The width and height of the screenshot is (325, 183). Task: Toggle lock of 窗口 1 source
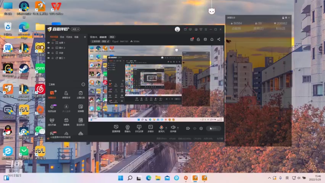click(53, 58)
